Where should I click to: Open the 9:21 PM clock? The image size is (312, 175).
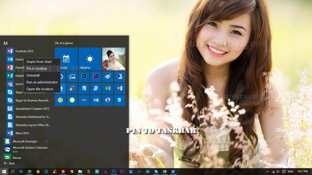click(x=303, y=171)
